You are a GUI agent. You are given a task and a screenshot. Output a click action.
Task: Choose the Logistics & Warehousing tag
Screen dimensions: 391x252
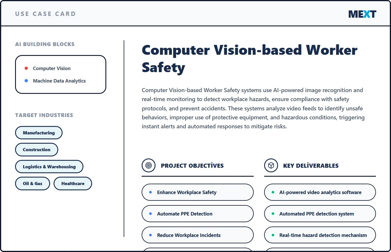pyautogui.click(x=49, y=167)
